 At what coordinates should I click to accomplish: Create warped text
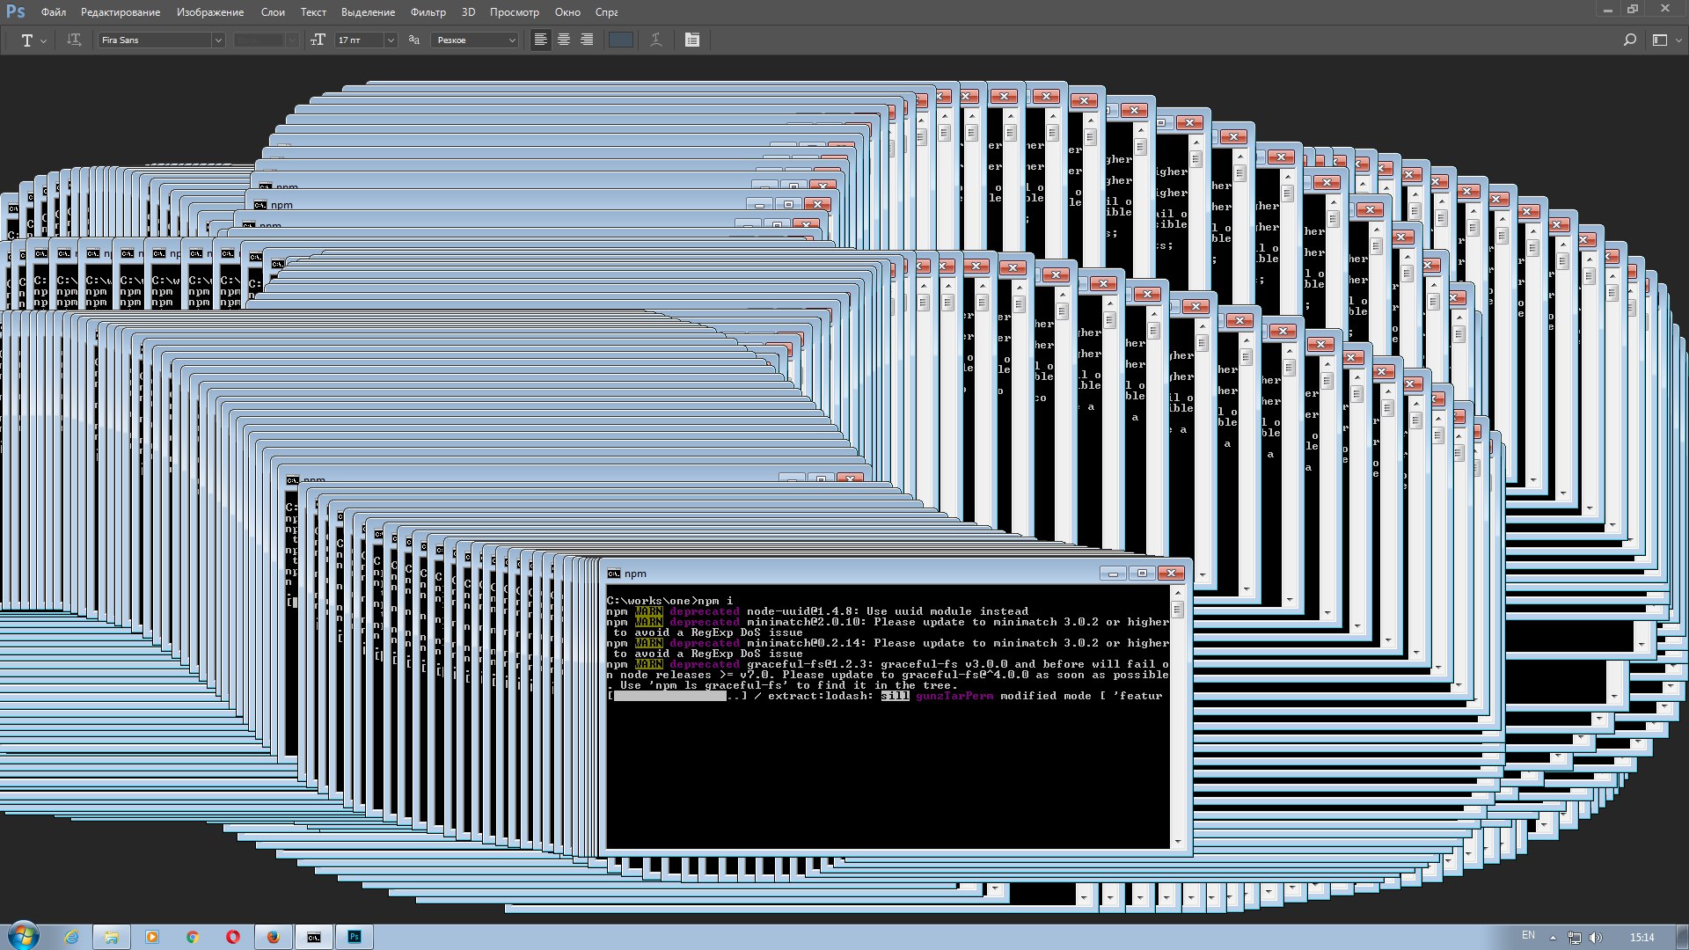(656, 40)
